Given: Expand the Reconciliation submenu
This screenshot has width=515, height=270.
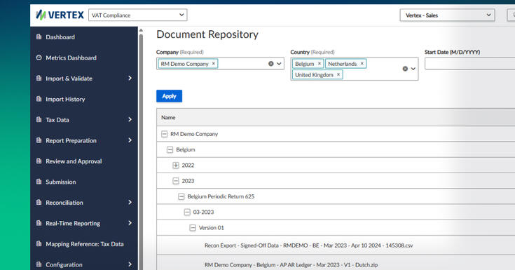Looking at the screenshot, I should (x=130, y=202).
